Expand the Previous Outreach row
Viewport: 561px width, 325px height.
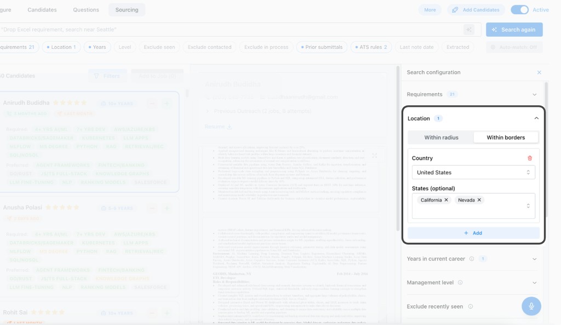pyautogui.click(x=259, y=111)
